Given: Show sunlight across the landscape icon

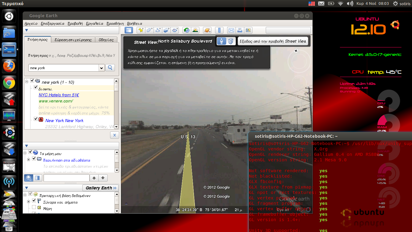Looking at the screenshot, I should 195,30.
